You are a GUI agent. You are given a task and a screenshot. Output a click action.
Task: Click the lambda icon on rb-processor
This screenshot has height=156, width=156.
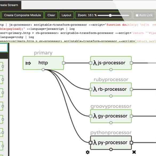click(95, 89)
